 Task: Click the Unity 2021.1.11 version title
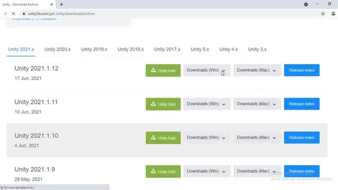tap(36, 102)
